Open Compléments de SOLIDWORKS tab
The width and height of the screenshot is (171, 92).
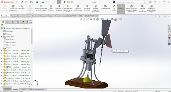point(66,16)
